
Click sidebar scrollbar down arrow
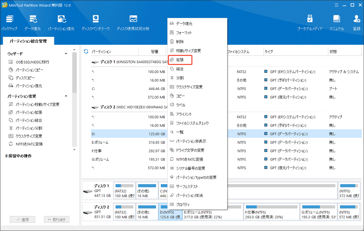74,150
